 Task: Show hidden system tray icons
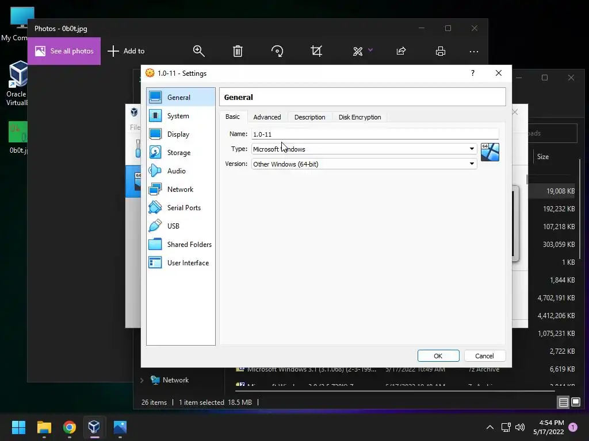click(x=490, y=427)
